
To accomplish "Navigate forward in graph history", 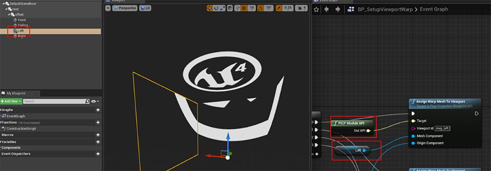I will (x=338, y=9).
